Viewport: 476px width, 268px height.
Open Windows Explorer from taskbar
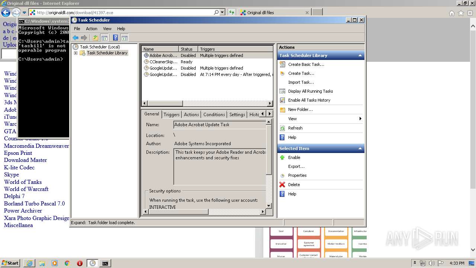pos(42,263)
